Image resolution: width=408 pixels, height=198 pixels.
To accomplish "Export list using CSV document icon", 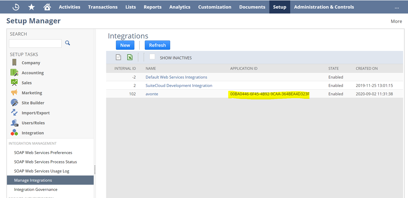I will 118,57.
